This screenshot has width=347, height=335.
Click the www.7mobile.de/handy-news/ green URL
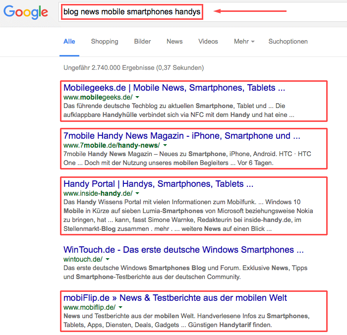pos(112,145)
